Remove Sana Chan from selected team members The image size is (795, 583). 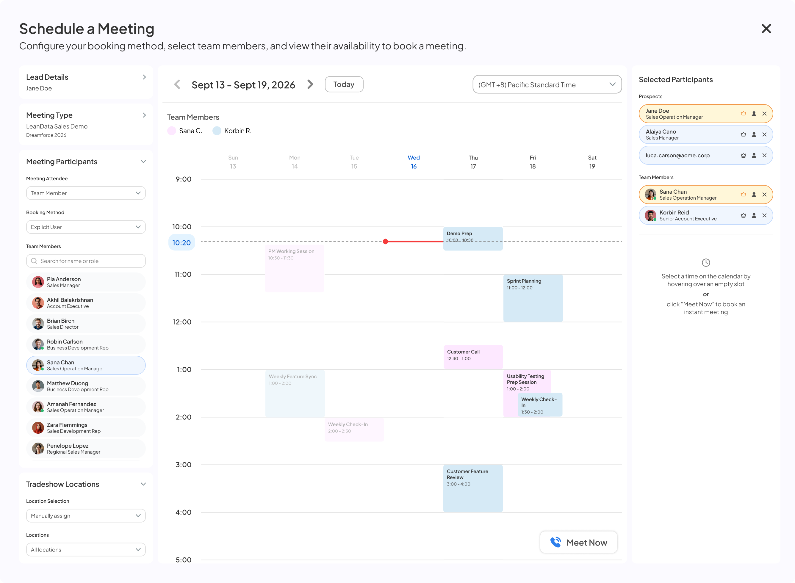(765, 195)
